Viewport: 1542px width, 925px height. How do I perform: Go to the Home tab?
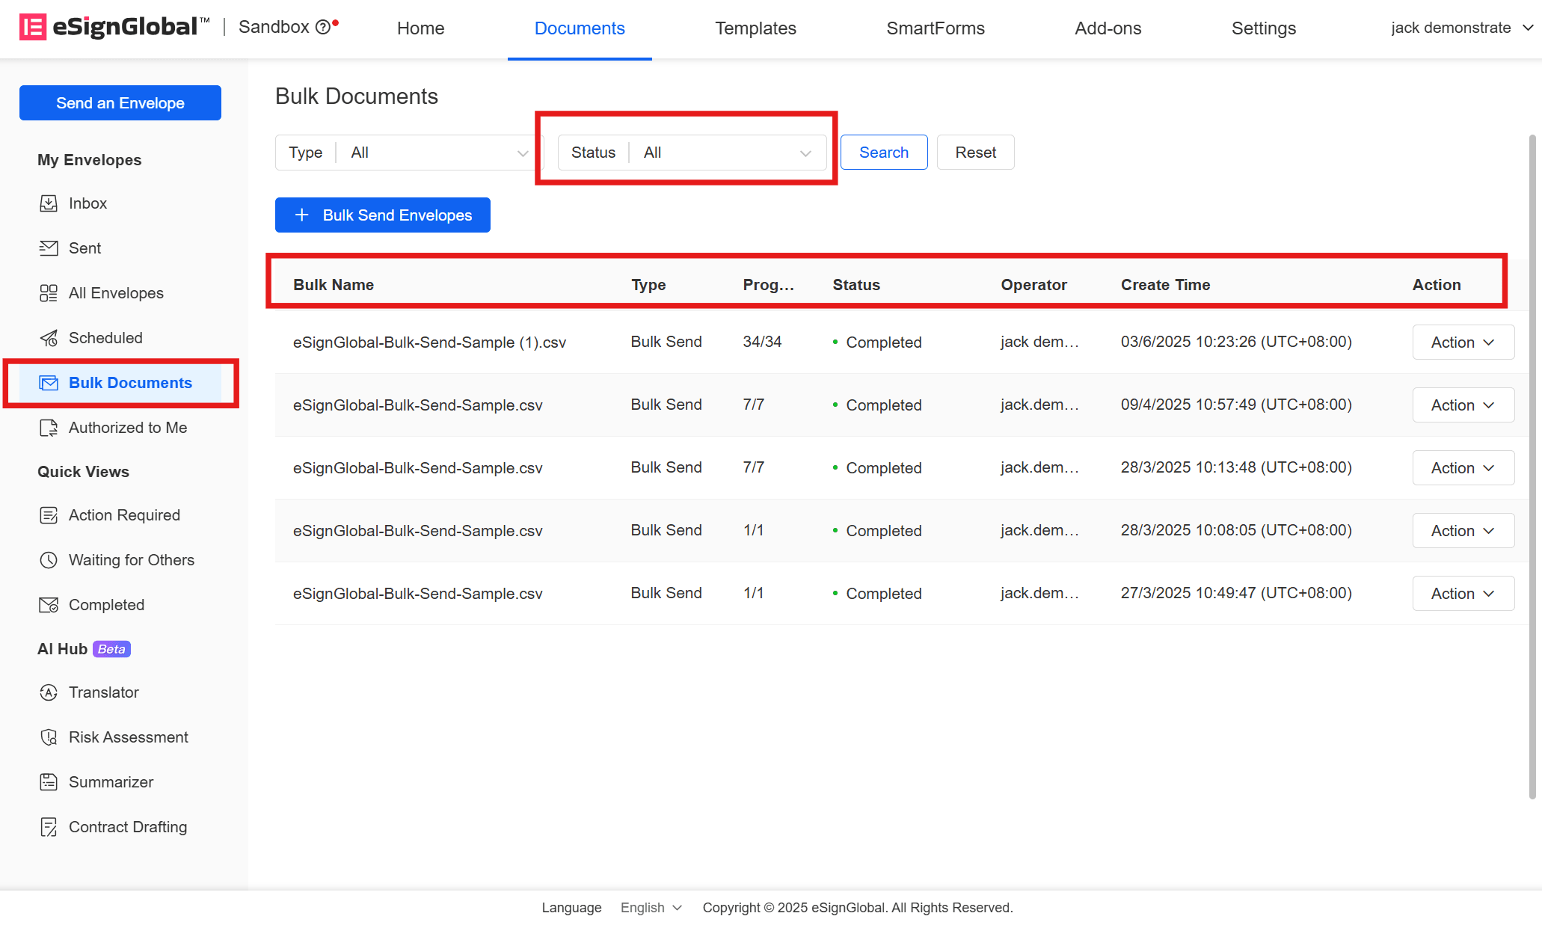point(420,28)
